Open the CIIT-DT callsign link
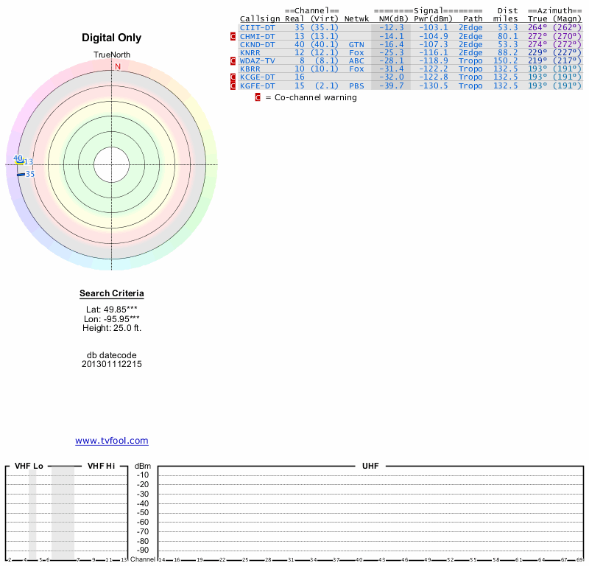The width and height of the screenshot is (589, 566). (x=257, y=27)
